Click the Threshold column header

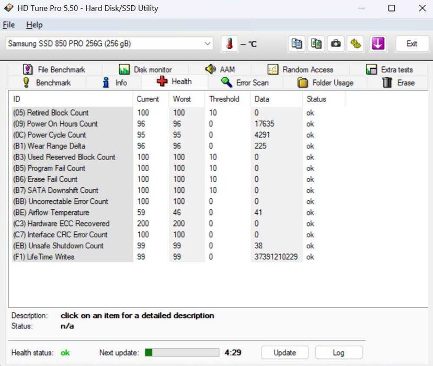[227, 99]
